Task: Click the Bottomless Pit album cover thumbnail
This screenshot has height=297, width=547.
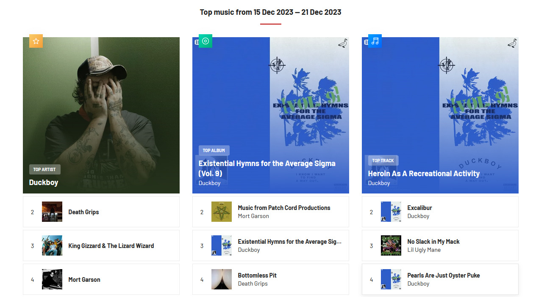Action: point(222,279)
